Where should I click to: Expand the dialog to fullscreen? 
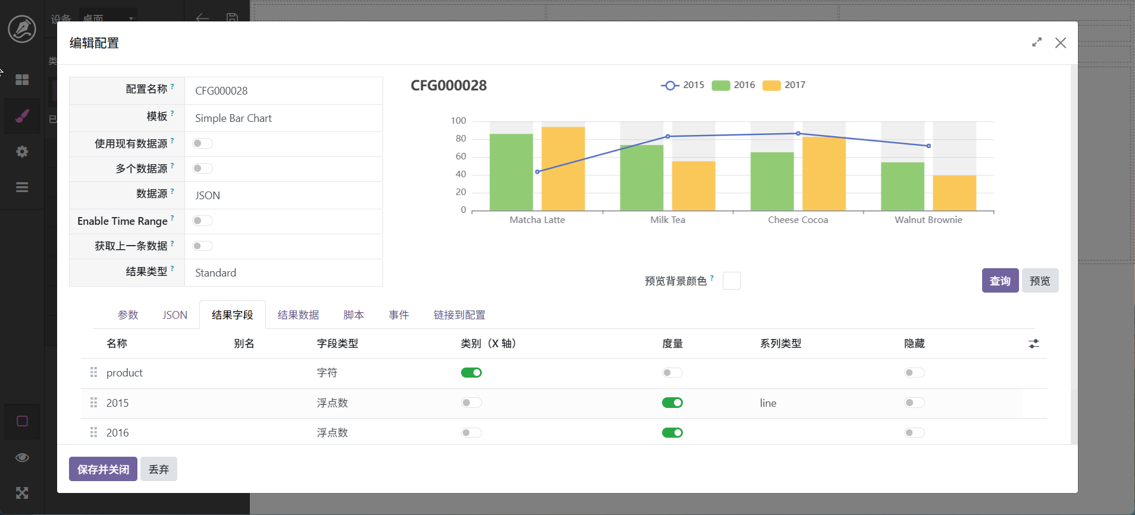(x=1037, y=42)
